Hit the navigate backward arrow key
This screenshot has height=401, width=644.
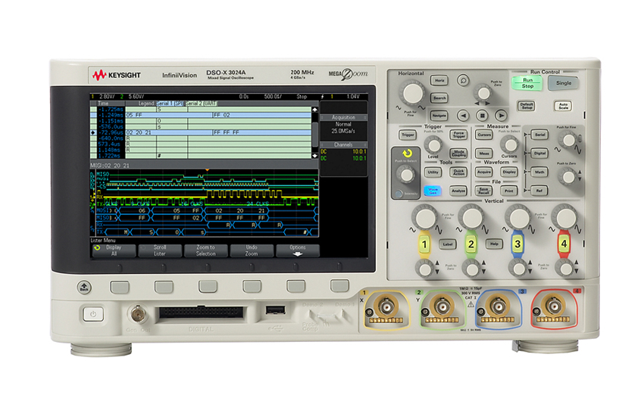tap(463, 116)
